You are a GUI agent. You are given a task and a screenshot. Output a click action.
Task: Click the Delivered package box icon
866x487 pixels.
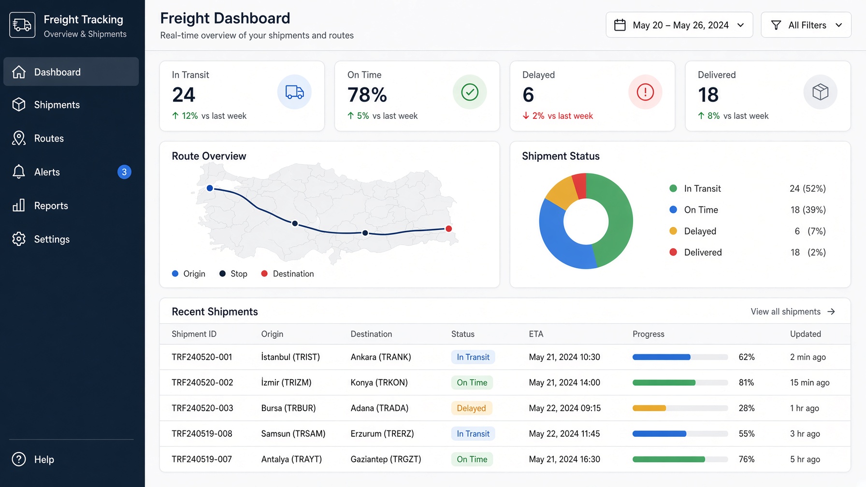point(821,92)
